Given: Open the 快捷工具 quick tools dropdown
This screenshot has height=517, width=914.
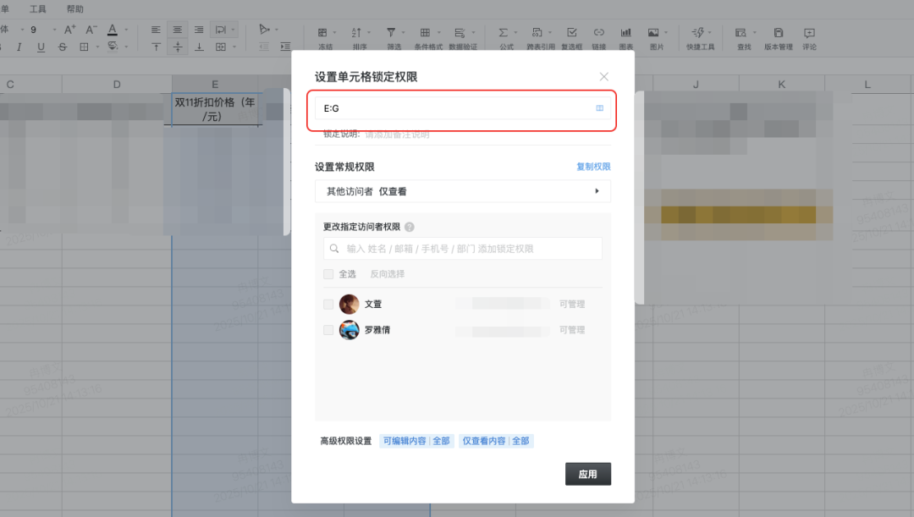Looking at the screenshot, I should point(699,32).
